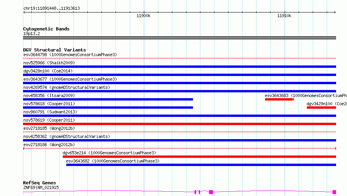The height and width of the screenshot is (196, 347).
Task: Click the blue bar under esv3643682
Action: [x=201, y=165]
